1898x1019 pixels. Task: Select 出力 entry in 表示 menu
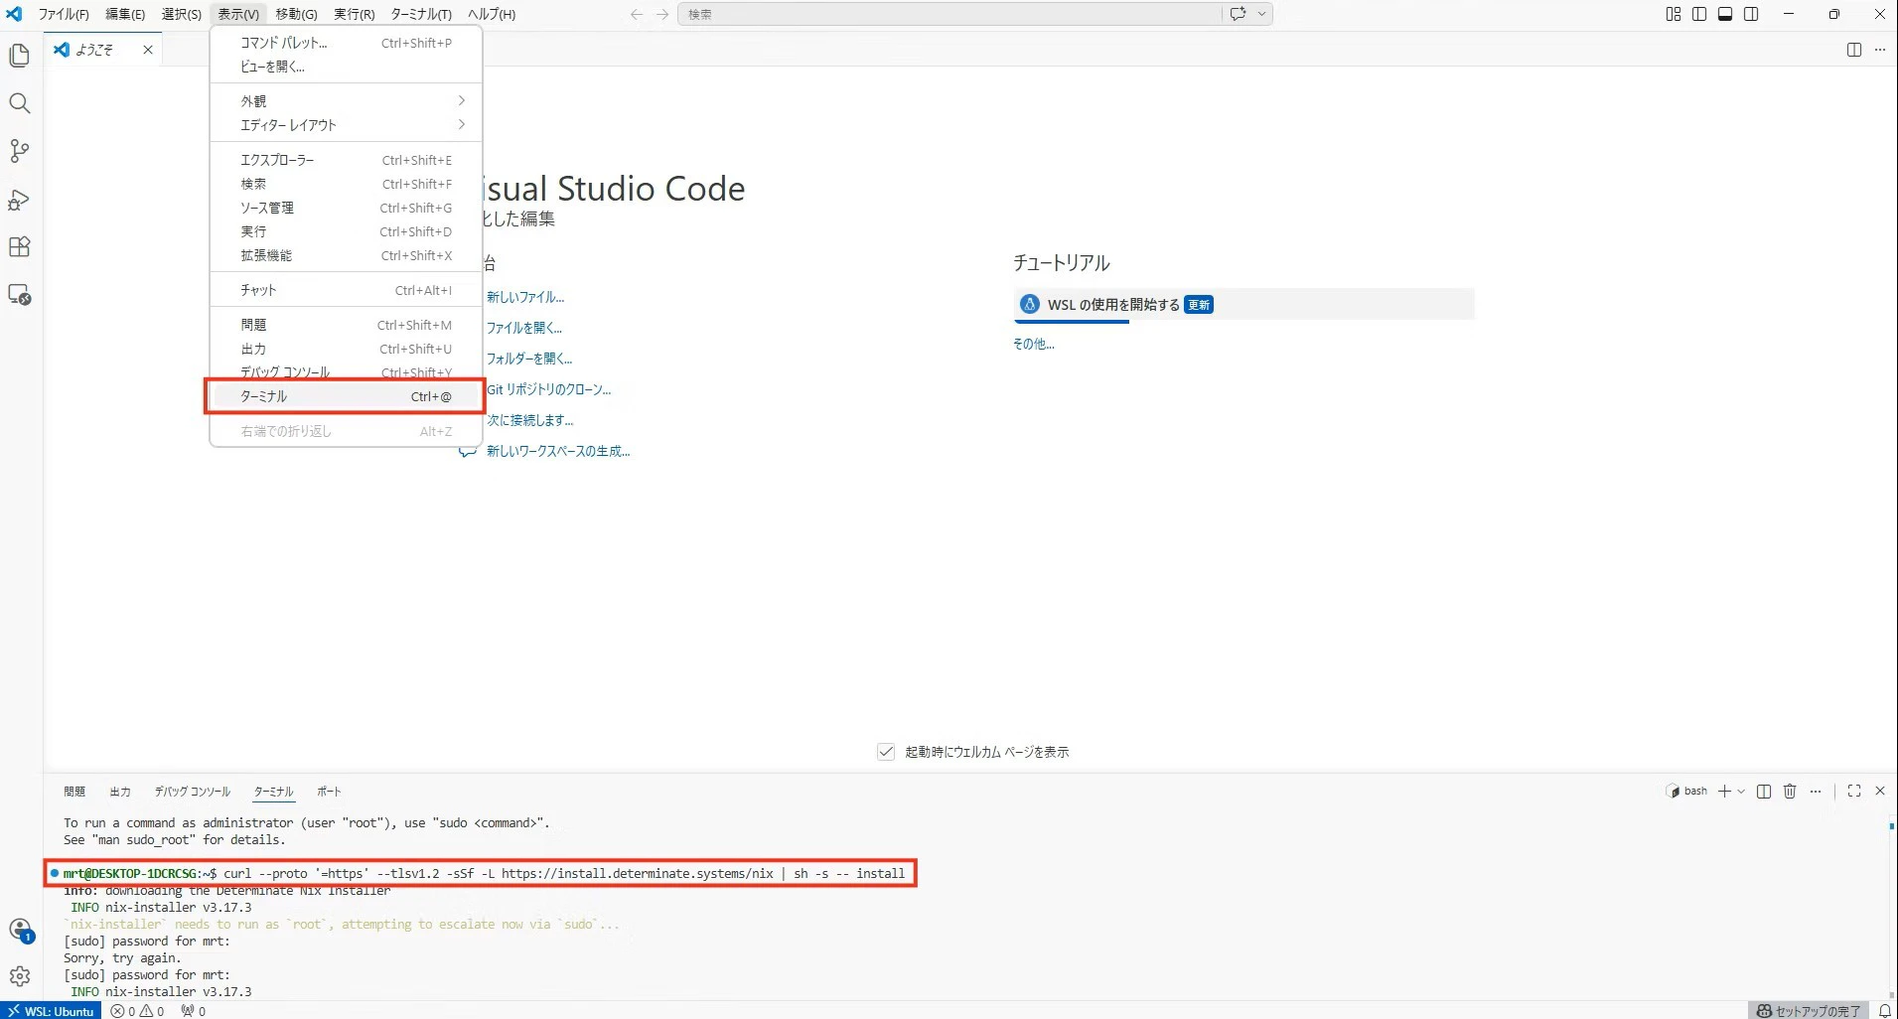tap(346, 349)
